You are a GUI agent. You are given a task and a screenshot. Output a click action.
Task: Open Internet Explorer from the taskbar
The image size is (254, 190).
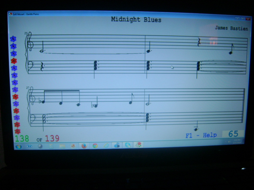click(106, 145)
